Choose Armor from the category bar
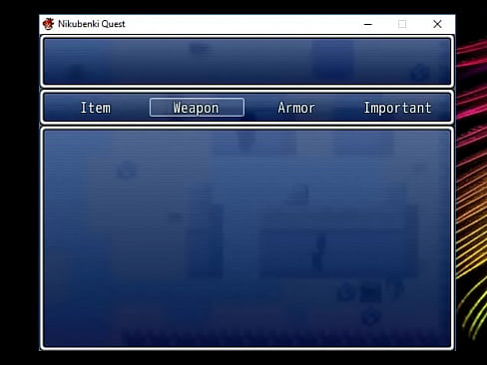This screenshot has height=365, width=487. 296,108
